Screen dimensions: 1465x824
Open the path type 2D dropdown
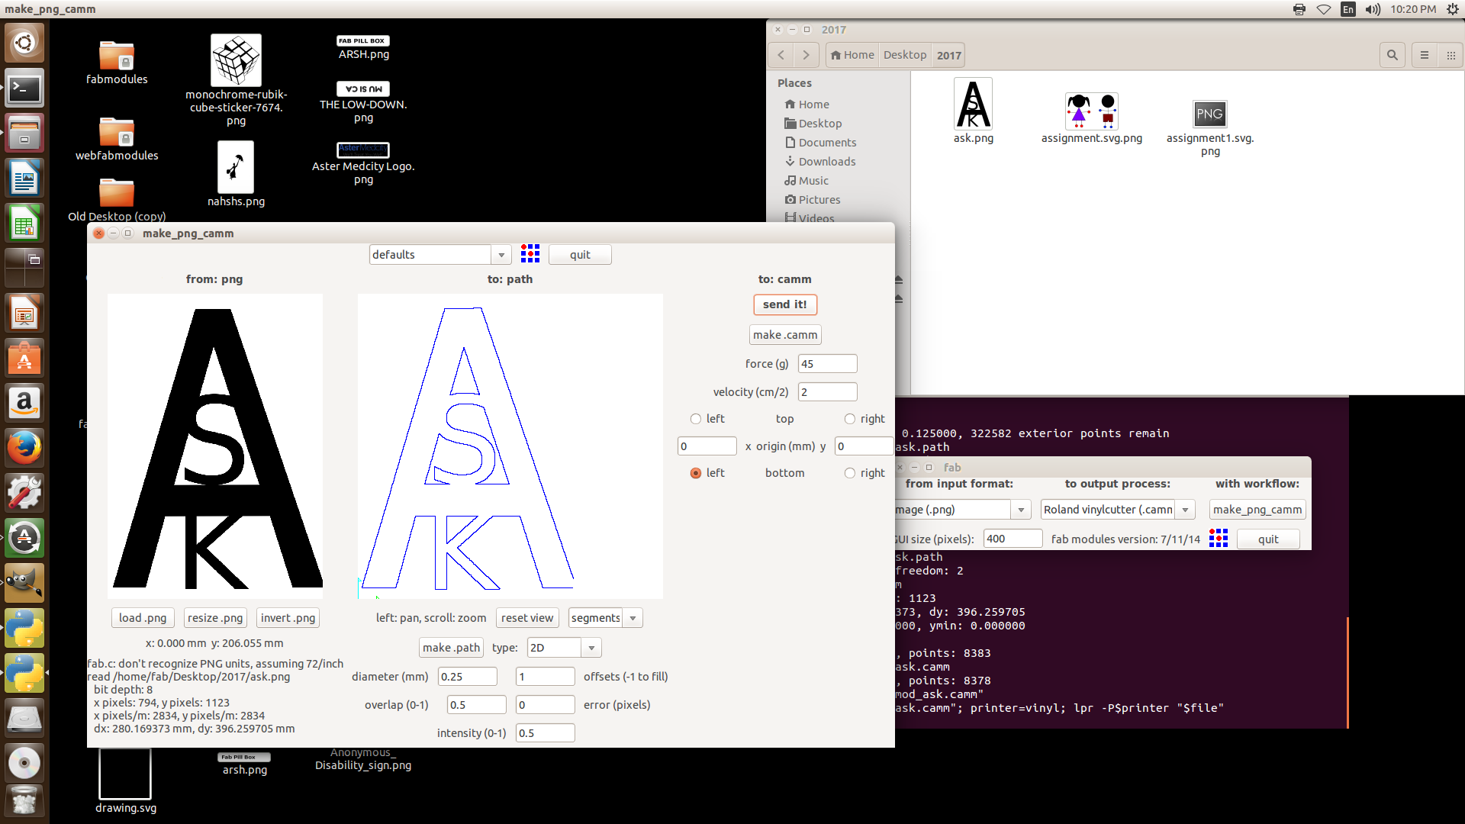(x=591, y=648)
